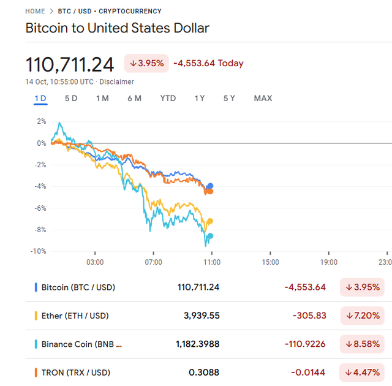Screen dimensions: 392x386
Task: Click the orange TRON color marker in list
Action: point(36,372)
